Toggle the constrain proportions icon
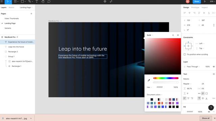Viewport: 216px width, 121px height. 214,25
